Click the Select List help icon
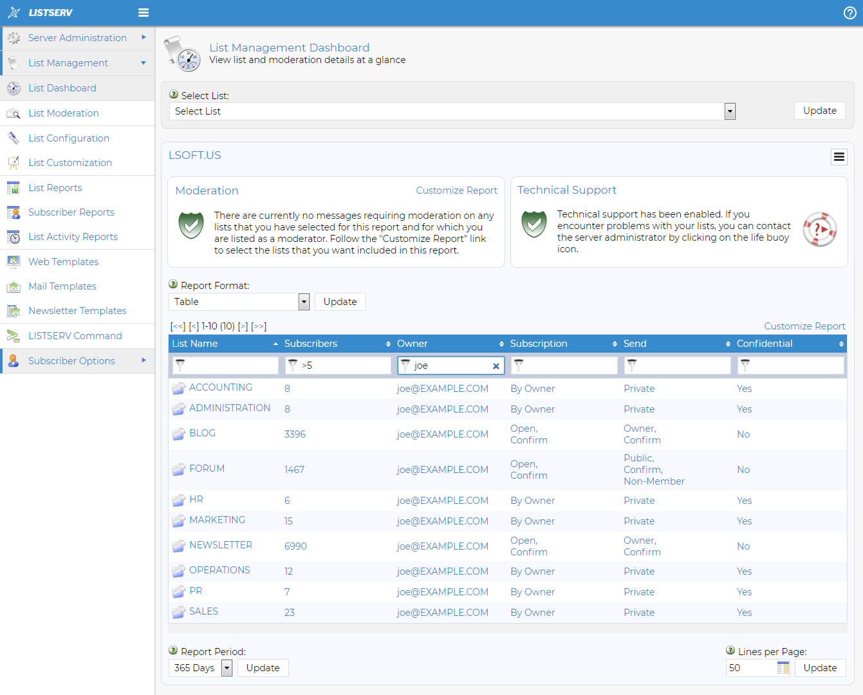863x695 pixels. coord(174,95)
